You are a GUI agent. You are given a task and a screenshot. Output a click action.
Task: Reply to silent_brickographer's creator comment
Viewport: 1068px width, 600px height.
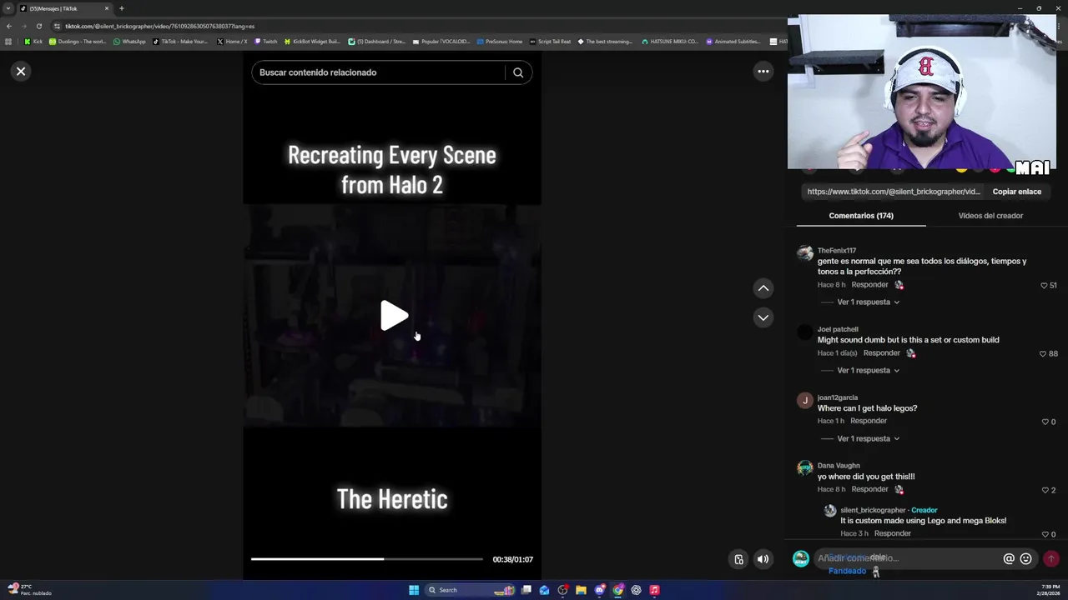click(892, 533)
